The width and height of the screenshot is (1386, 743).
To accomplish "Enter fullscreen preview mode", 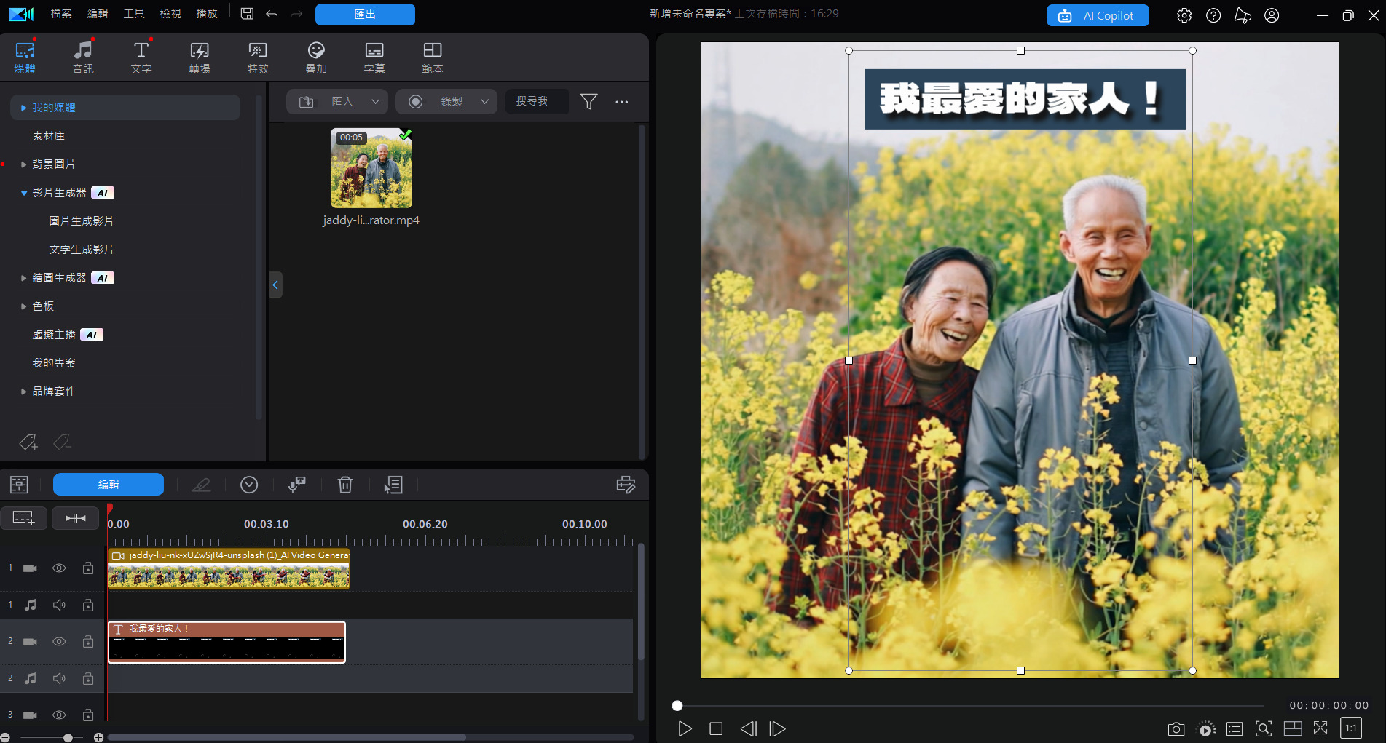I will pyautogui.click(x=1320, y=728).
